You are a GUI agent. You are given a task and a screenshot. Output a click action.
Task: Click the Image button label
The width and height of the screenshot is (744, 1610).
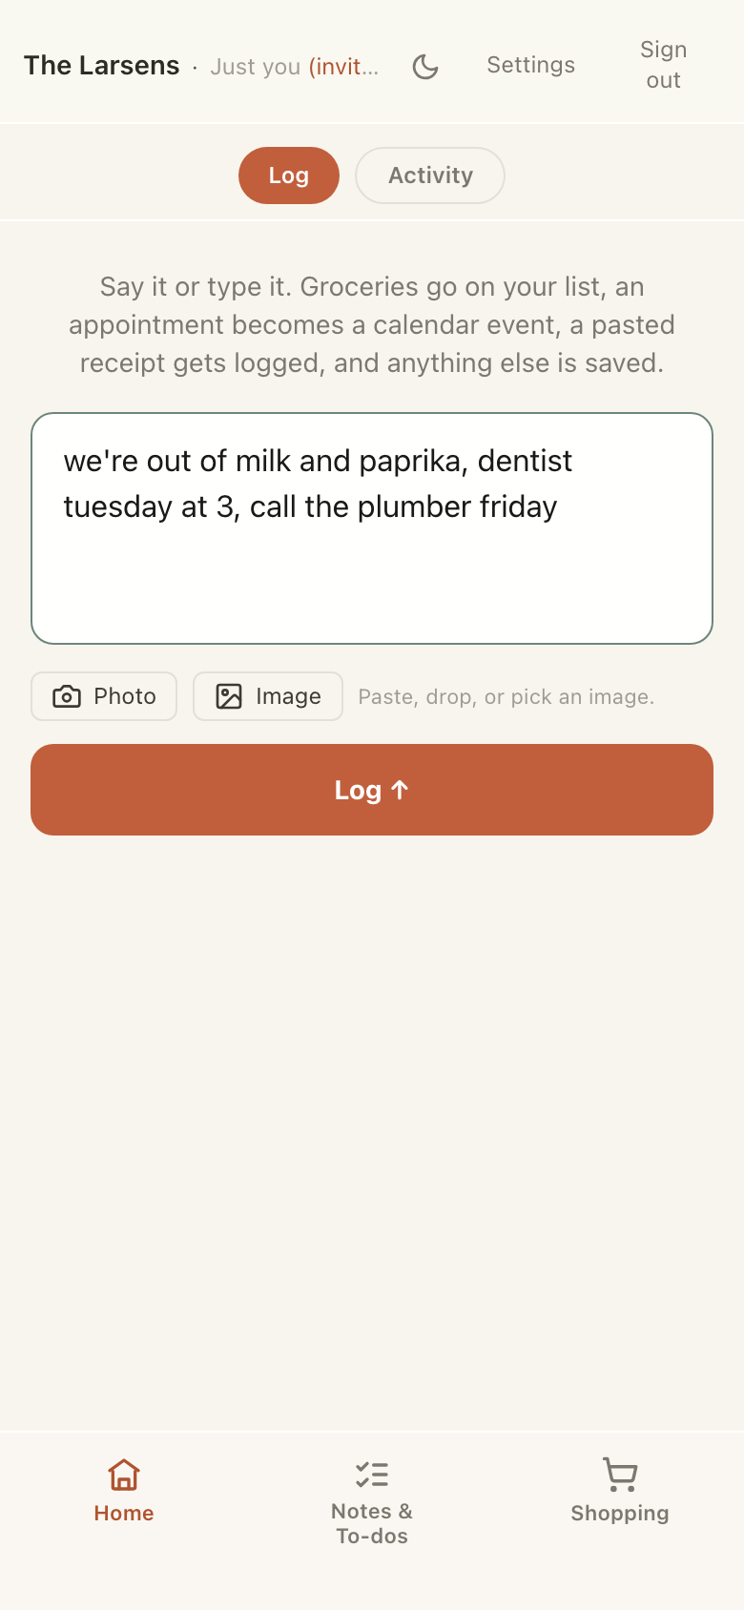click(x=288, y=696)
